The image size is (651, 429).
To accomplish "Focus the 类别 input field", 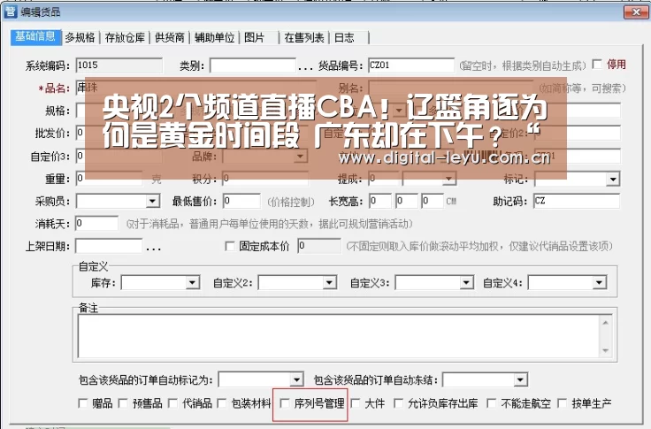I will pyautogui.click(x=253, y=65).
